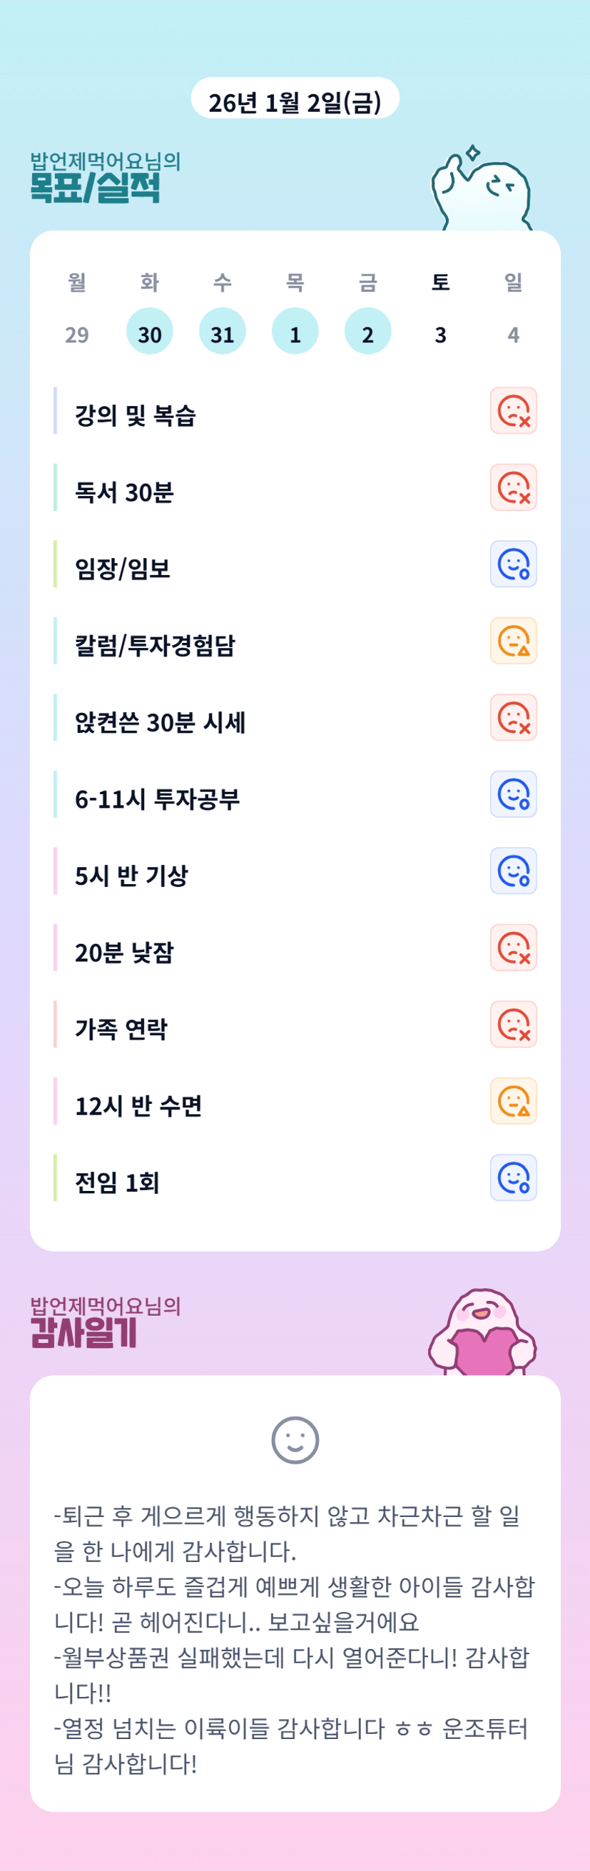Click the partial face icon for 12시 반 수면
The image size is (590, 1871).
[x=513, y=1101]
